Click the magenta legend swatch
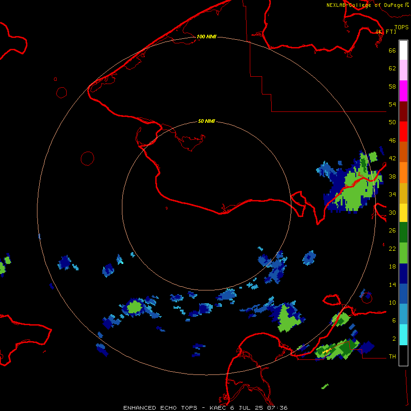 pyautogui.click(x=403, y=91)
